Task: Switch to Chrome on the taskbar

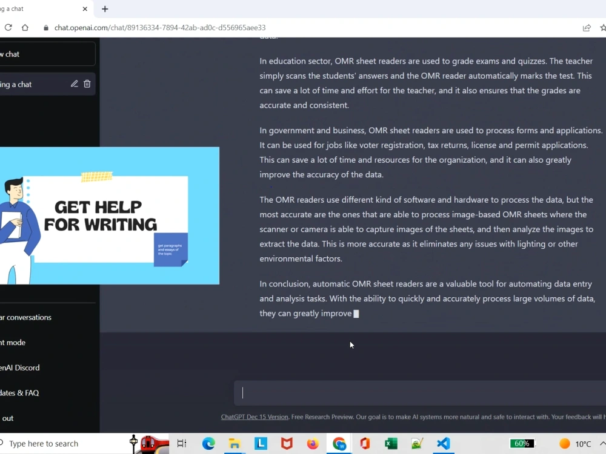Action: (339, 444)
